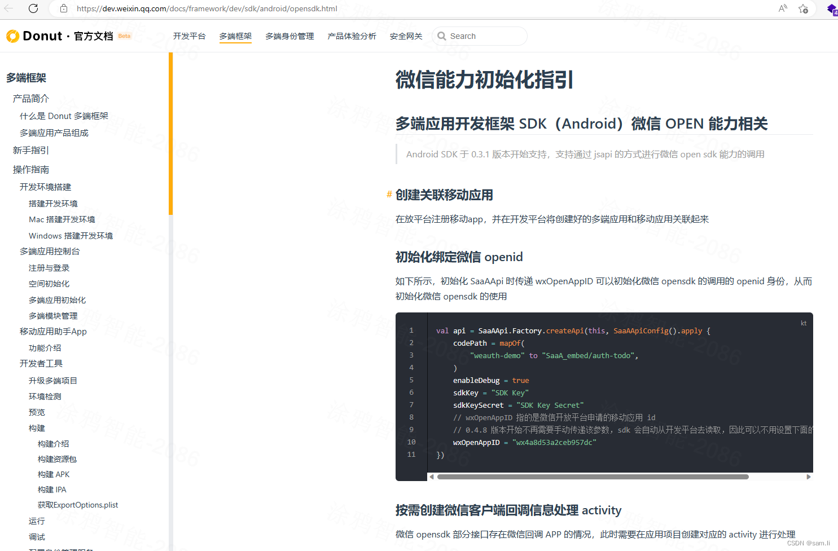Click the code block scroll right arrow
Viewport: 838px width, 551px height.
[x=809, y=477]
